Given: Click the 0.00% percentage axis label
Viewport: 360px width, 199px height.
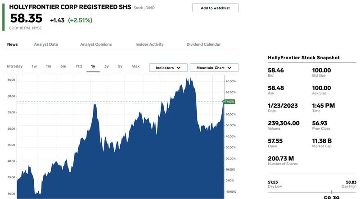Looking at the screenshot, I should pyautogui.click(x=229, y=181).
